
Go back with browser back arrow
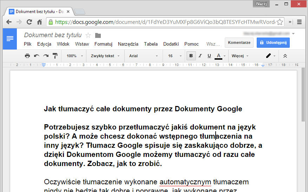9,22
